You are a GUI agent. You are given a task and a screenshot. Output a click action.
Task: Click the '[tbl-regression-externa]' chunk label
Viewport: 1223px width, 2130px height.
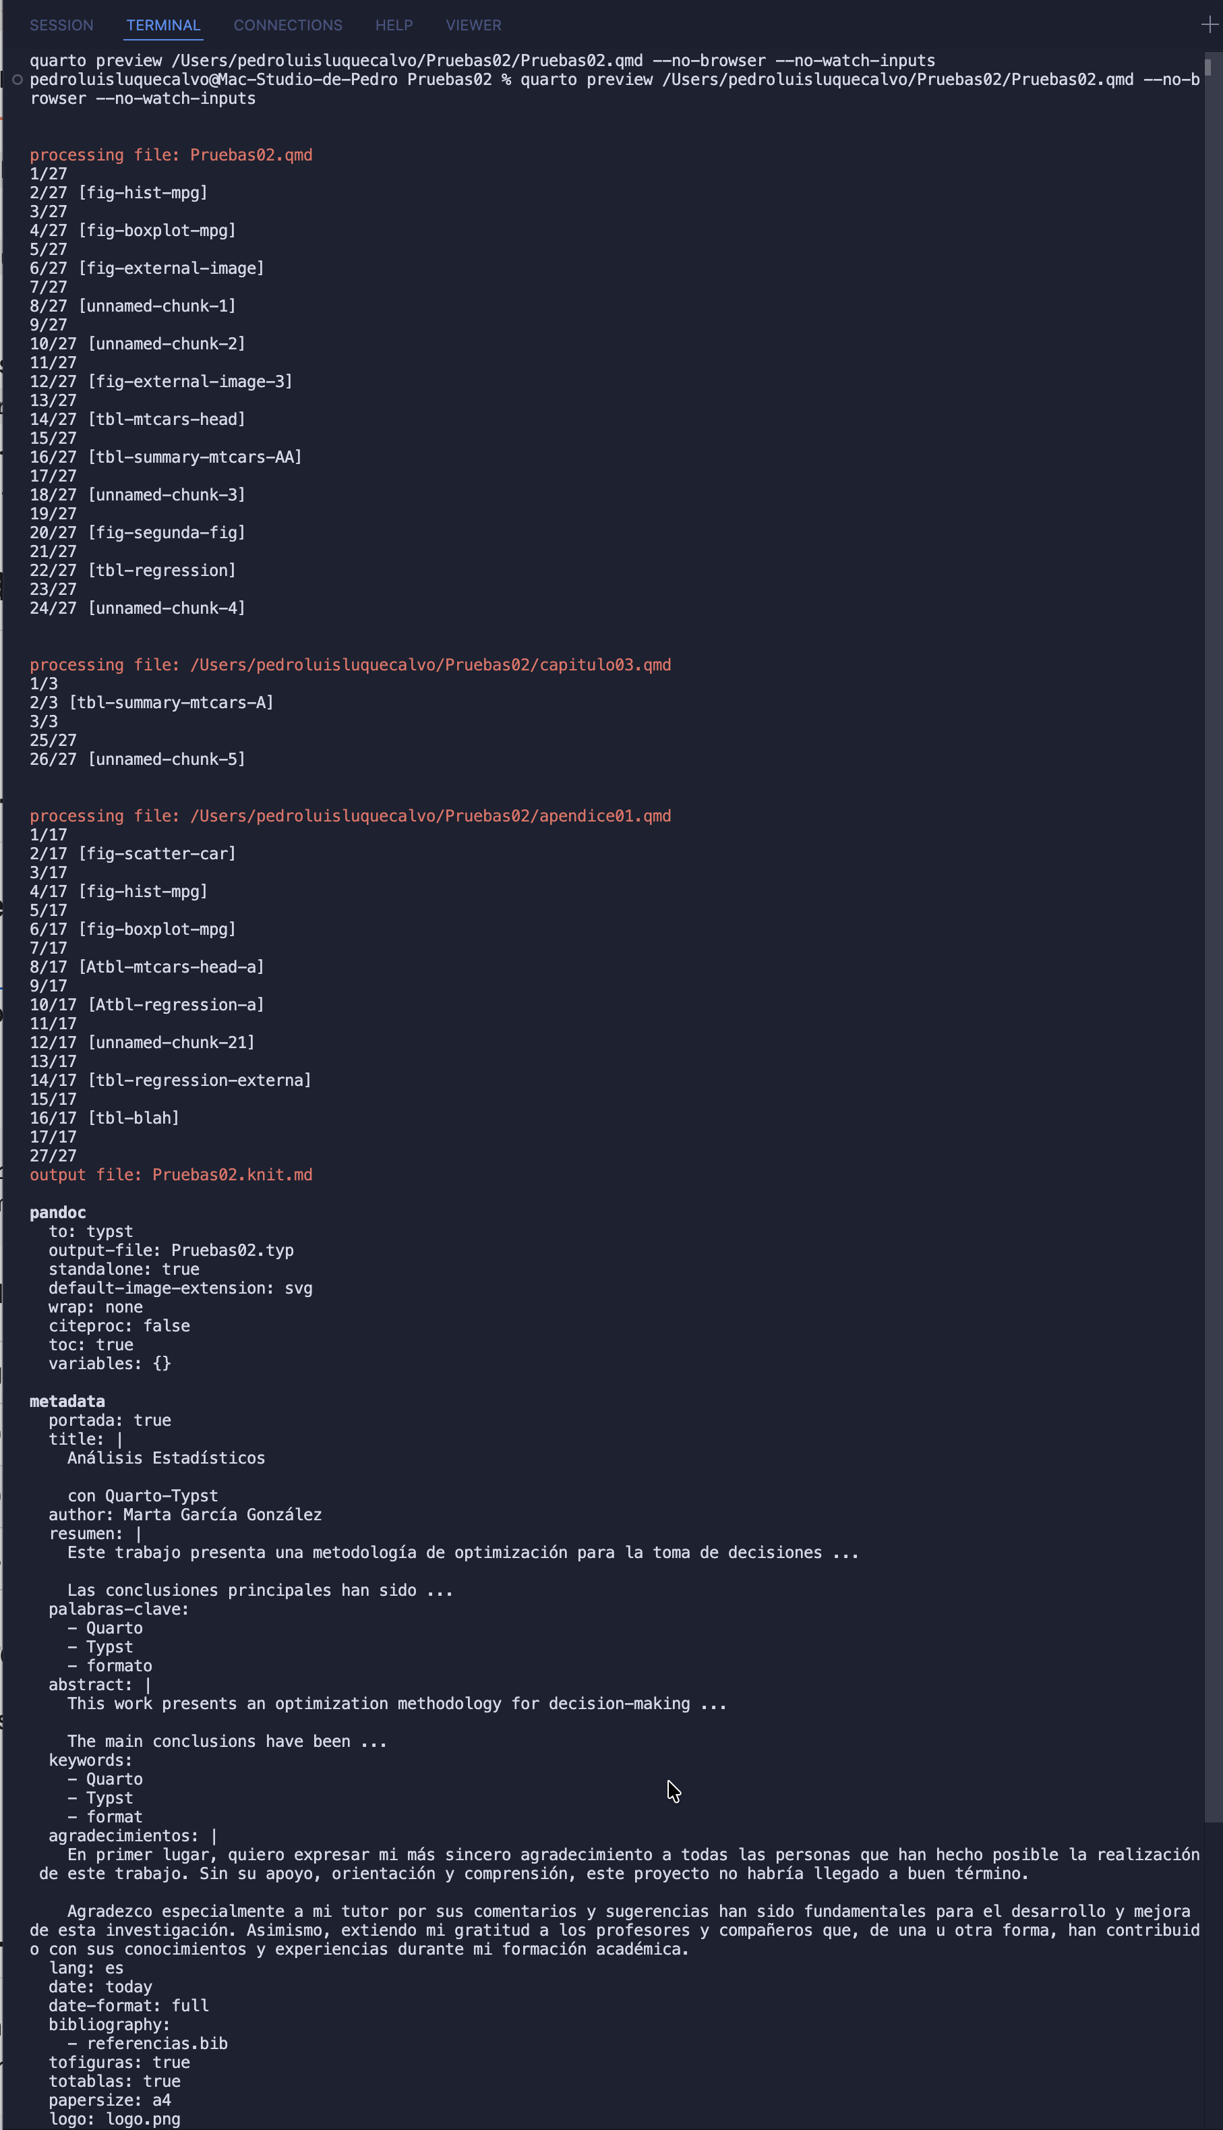pyautogui.click(x=200, y=1081)
